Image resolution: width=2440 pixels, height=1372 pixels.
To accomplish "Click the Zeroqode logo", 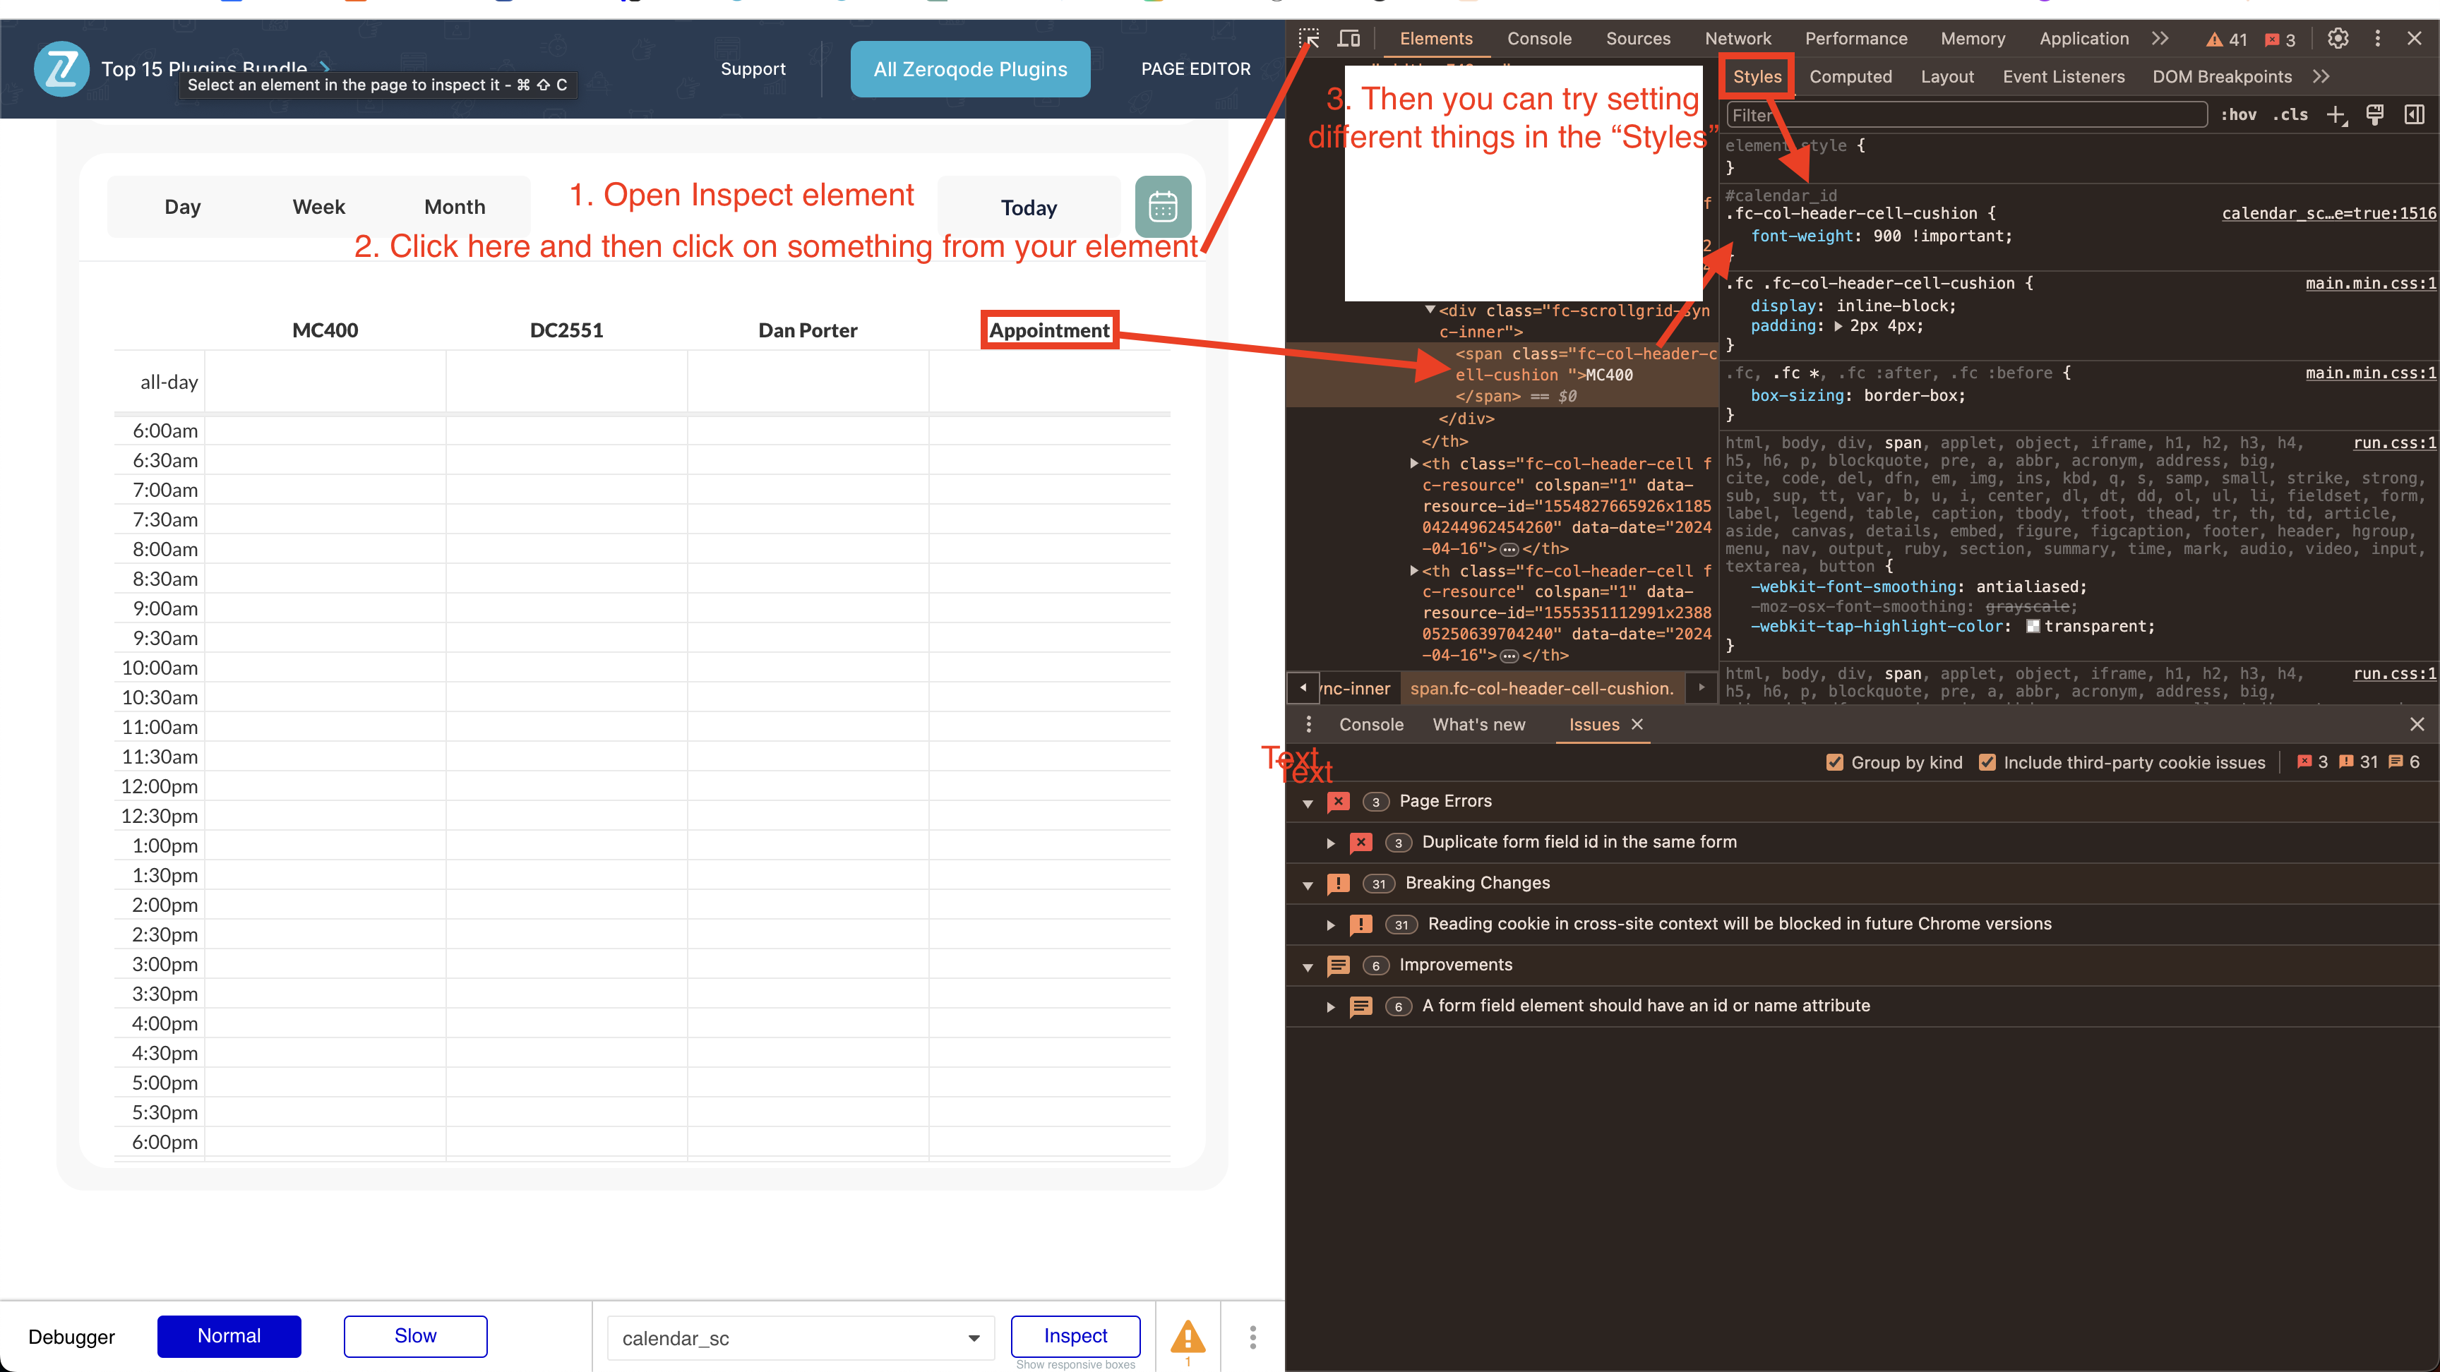I will click(x=61, y=69).
